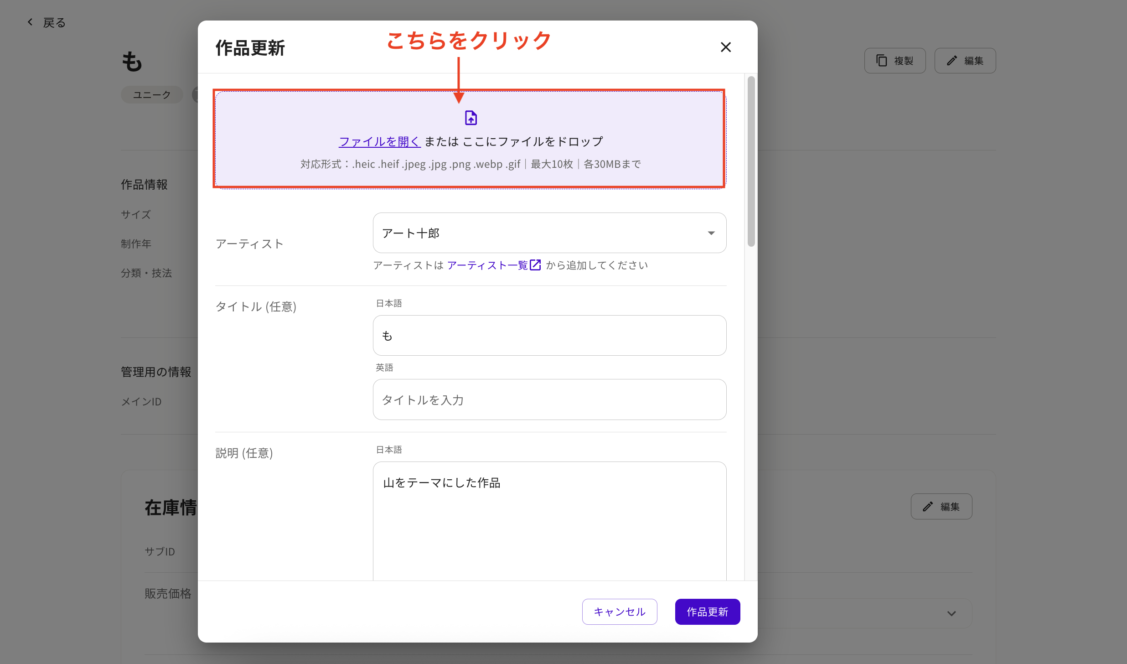Click the pencil icon on the top 編集 button

click(x=952, y=60)
